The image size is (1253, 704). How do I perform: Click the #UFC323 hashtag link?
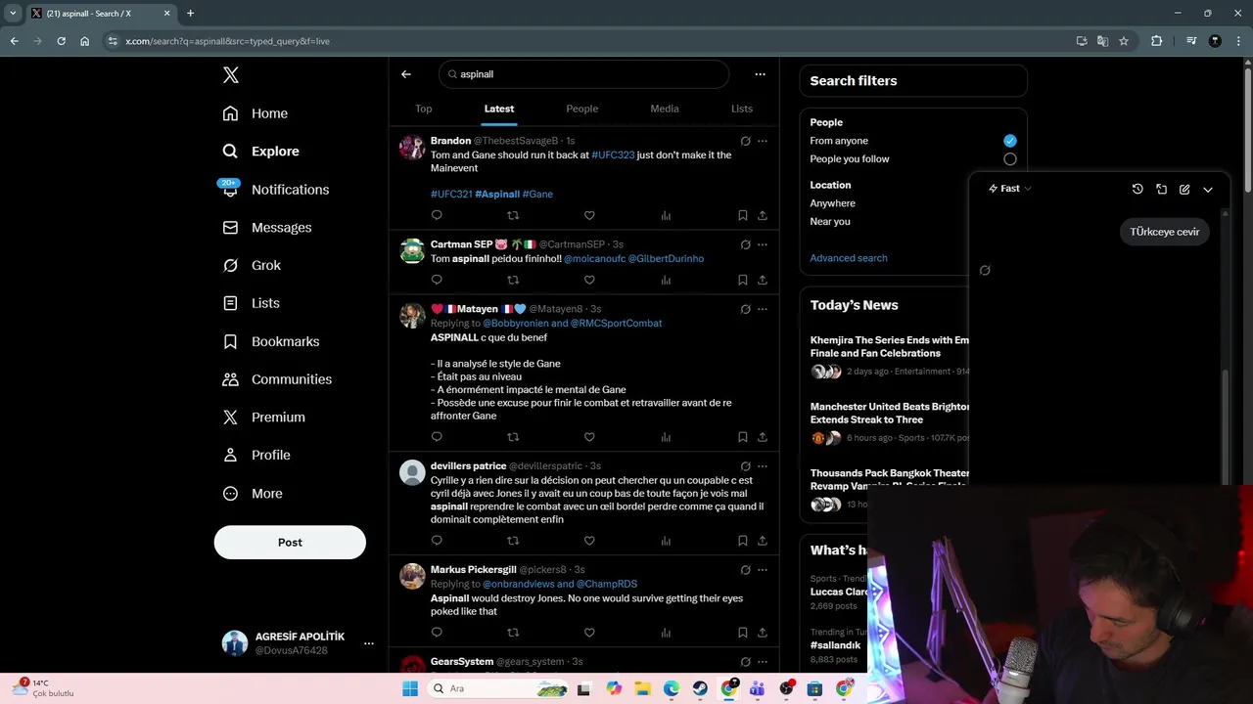[x=613, y=154]
